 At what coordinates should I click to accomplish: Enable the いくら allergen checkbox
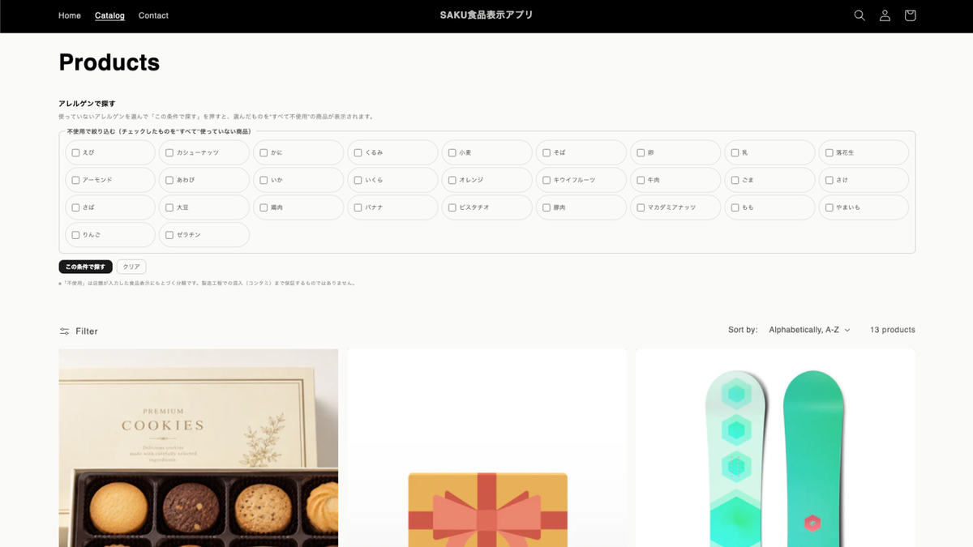(x=358, y=180)
